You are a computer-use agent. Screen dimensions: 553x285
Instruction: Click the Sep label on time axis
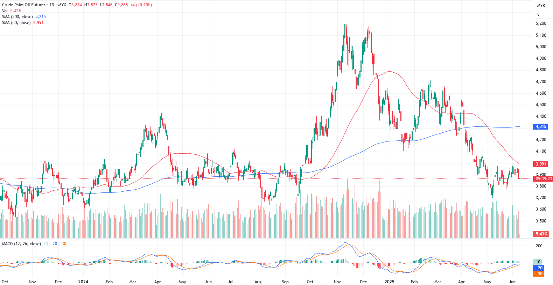tap(285, 282)
